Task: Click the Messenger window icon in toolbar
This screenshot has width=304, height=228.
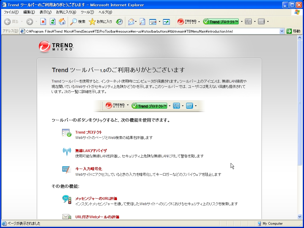Action: coord(166,21)
